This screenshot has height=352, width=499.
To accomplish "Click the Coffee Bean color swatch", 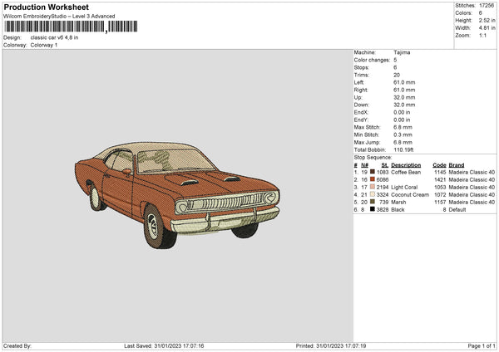I will 373,172.
